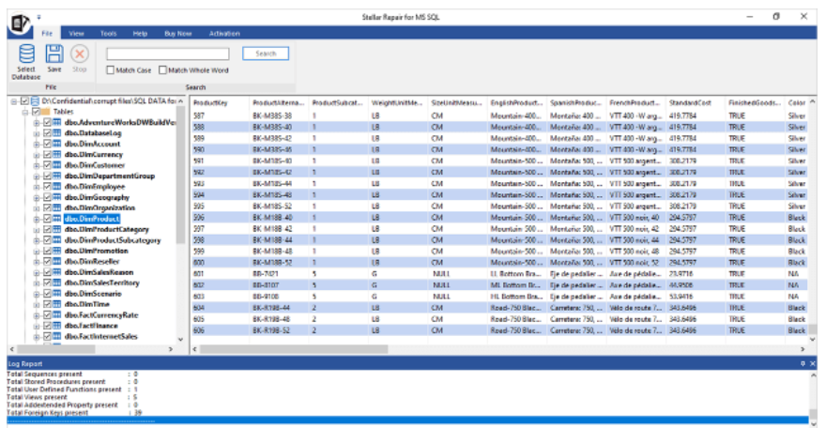Screen dimensions: 826x428
Task: Collapse the Tables folder node
Action: pos(24,112)
